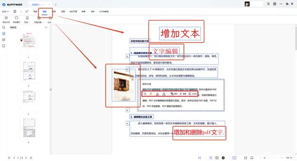Click the sidebar collapse handle
The image size is (297, 161).
click(51, 90)
